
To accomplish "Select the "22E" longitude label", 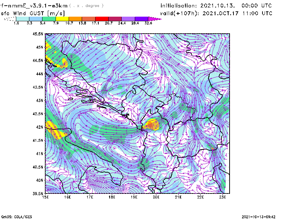I will 201,197.
